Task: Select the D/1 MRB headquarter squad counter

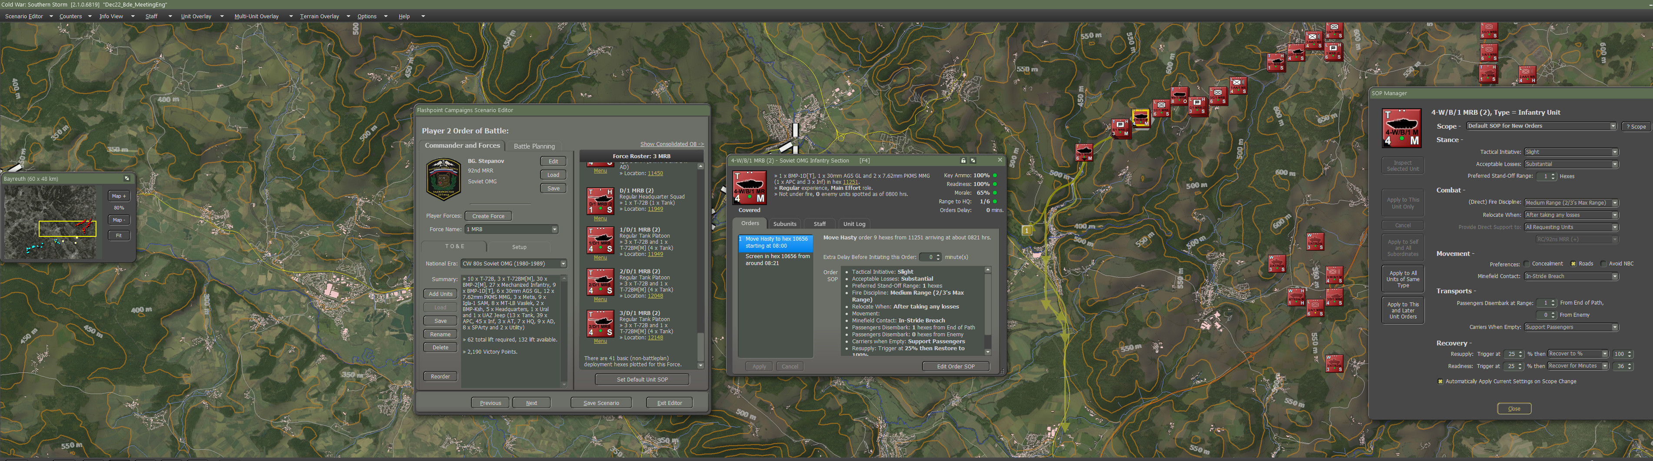Action: point(600,201)
